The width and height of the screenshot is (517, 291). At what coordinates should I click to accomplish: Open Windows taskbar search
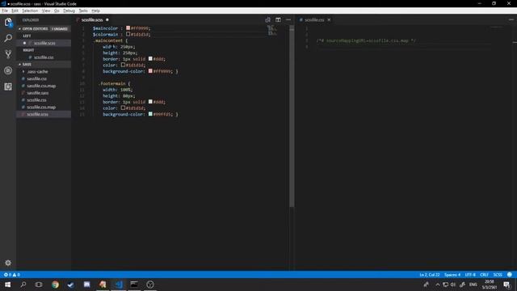(x=23, y=285)
